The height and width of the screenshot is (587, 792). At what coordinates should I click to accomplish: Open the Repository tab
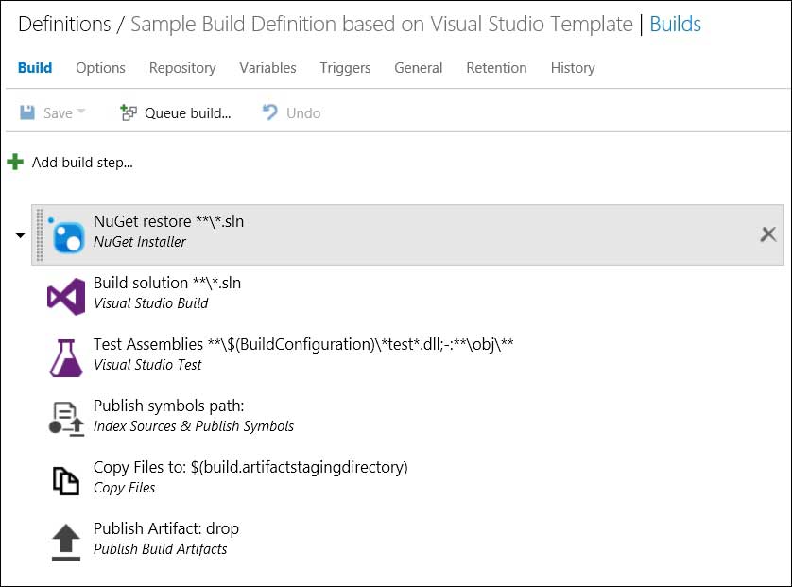click(x=182, y=68)
